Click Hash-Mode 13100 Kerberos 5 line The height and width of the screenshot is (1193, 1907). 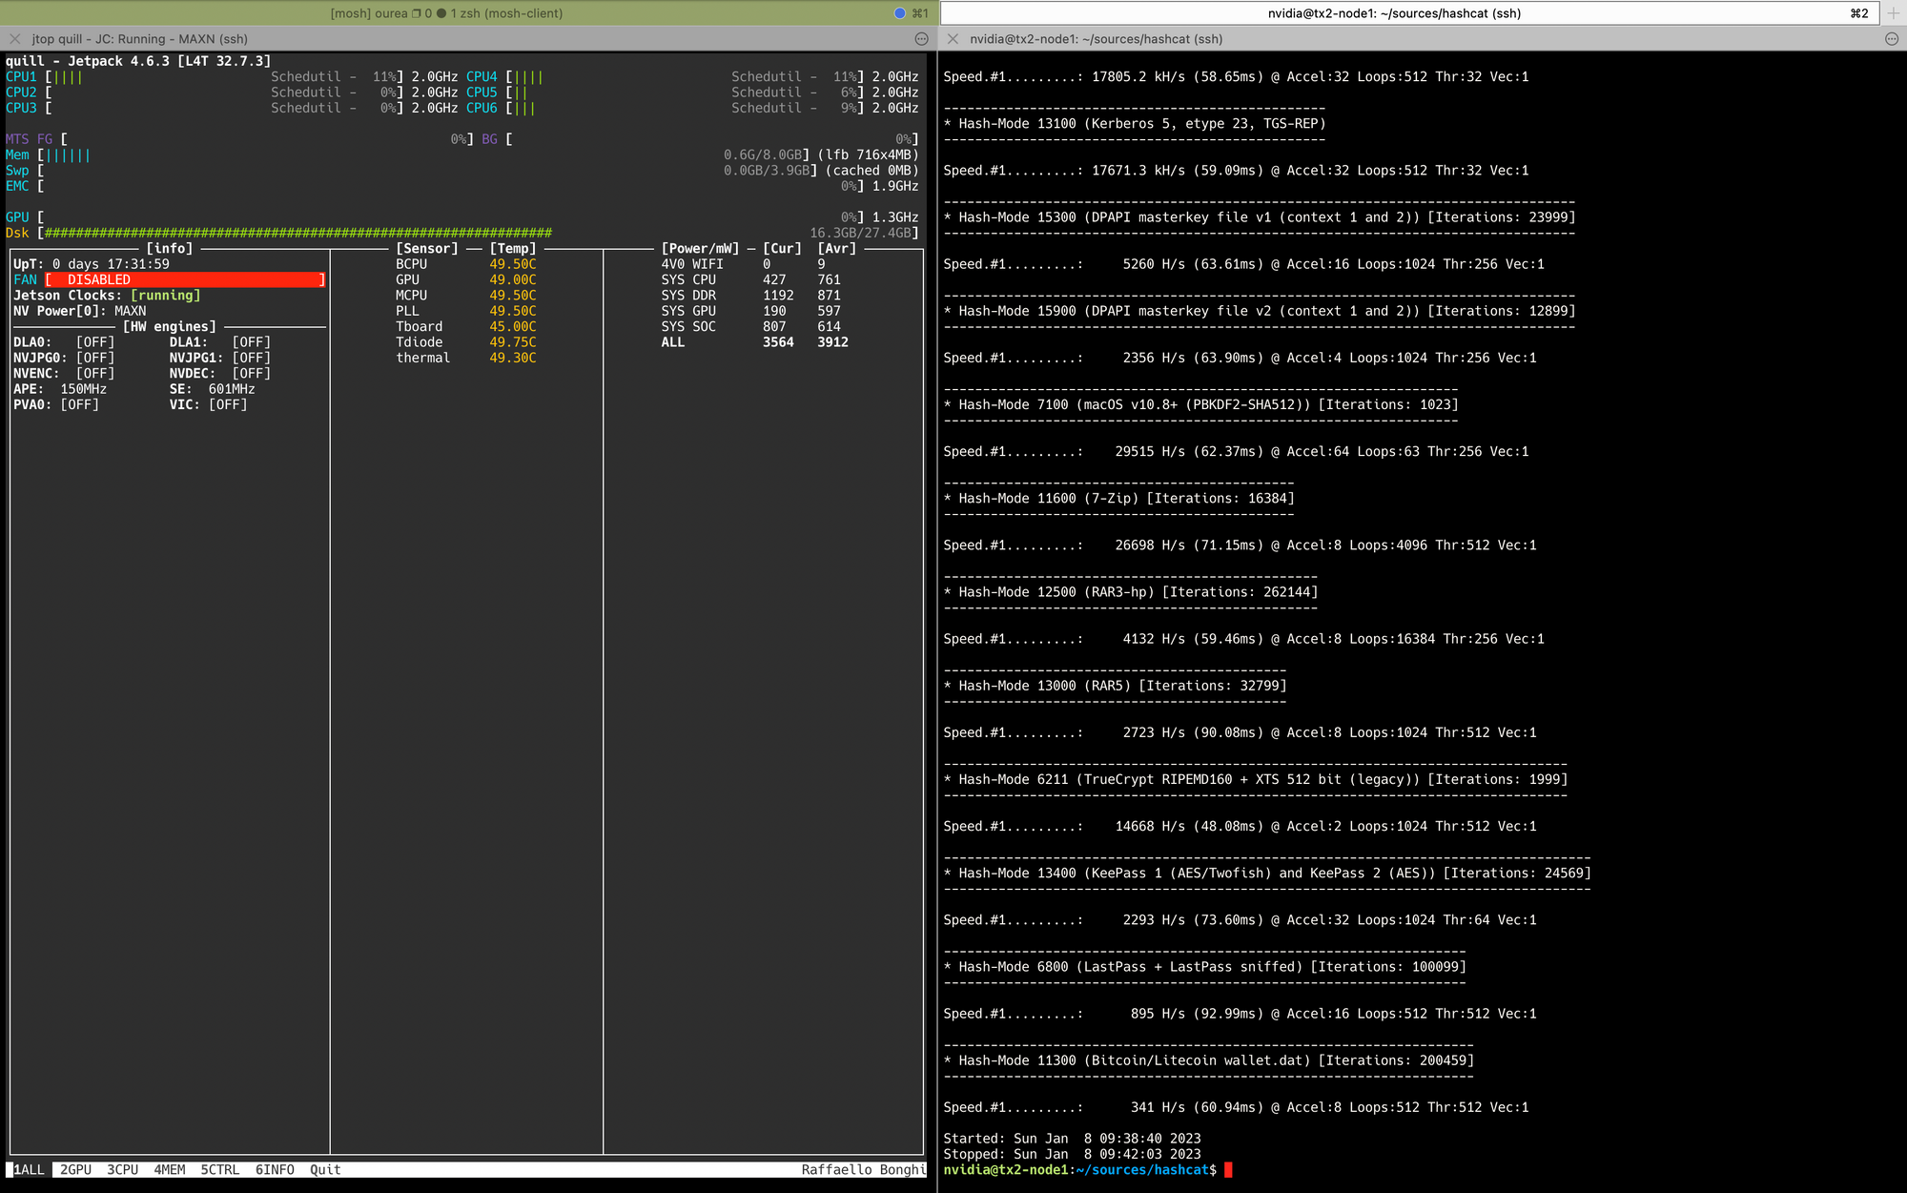pyautogui.click(x=1135, y=123)
